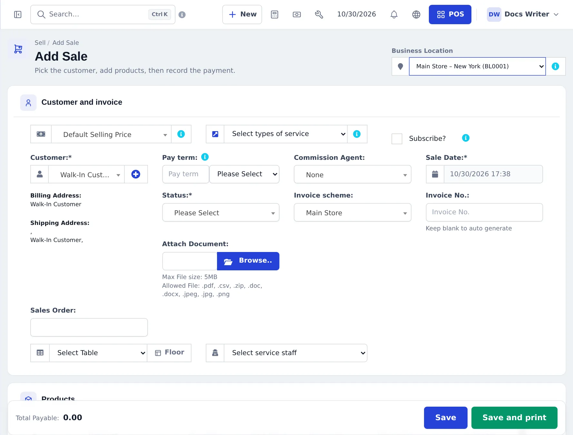Viewport: 573px width, 435px height.
Task: Open the Select Table dropdown
Action: tap(98, 353)
